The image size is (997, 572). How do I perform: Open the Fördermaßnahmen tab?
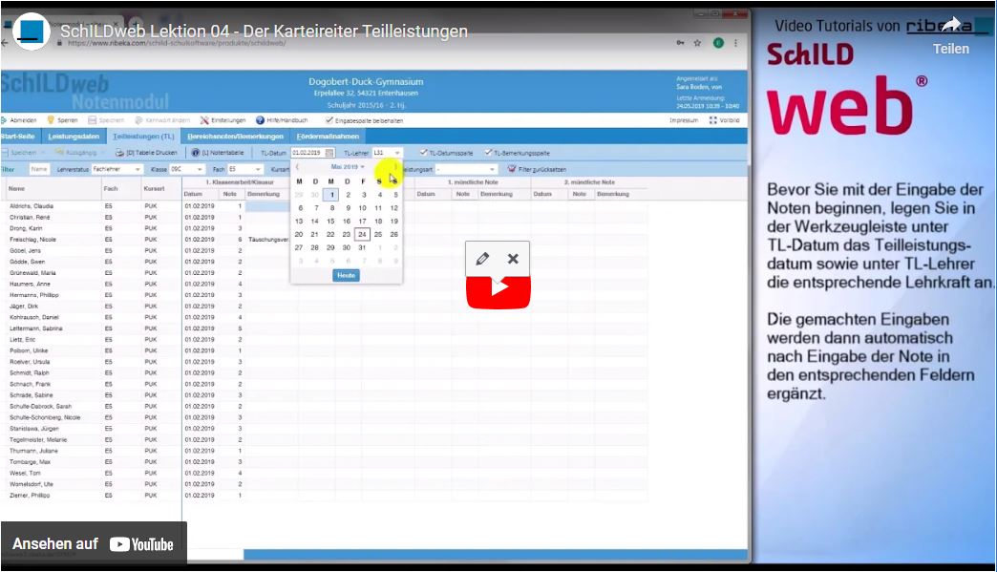(x=329, y=137)
